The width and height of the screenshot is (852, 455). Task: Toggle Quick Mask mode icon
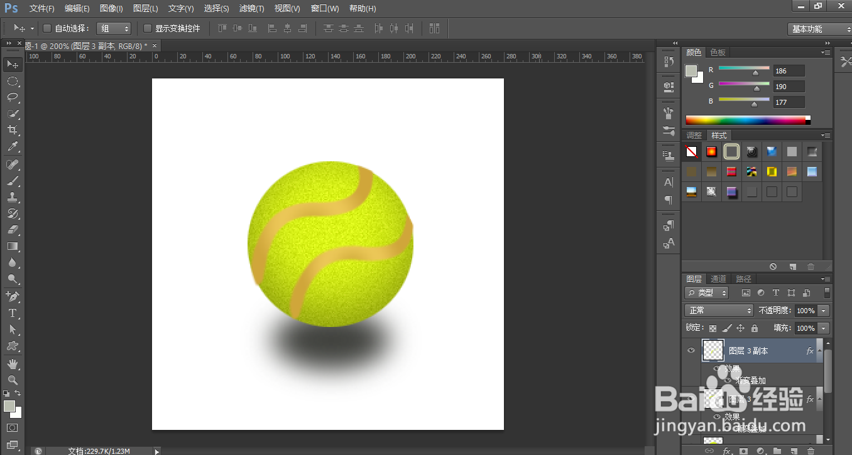tap(13, 428)
